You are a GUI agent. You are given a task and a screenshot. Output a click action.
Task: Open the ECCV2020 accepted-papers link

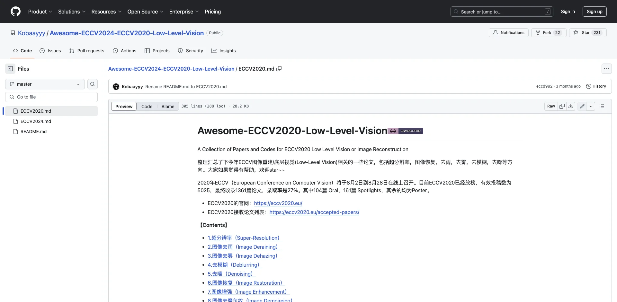pos(314,212)
